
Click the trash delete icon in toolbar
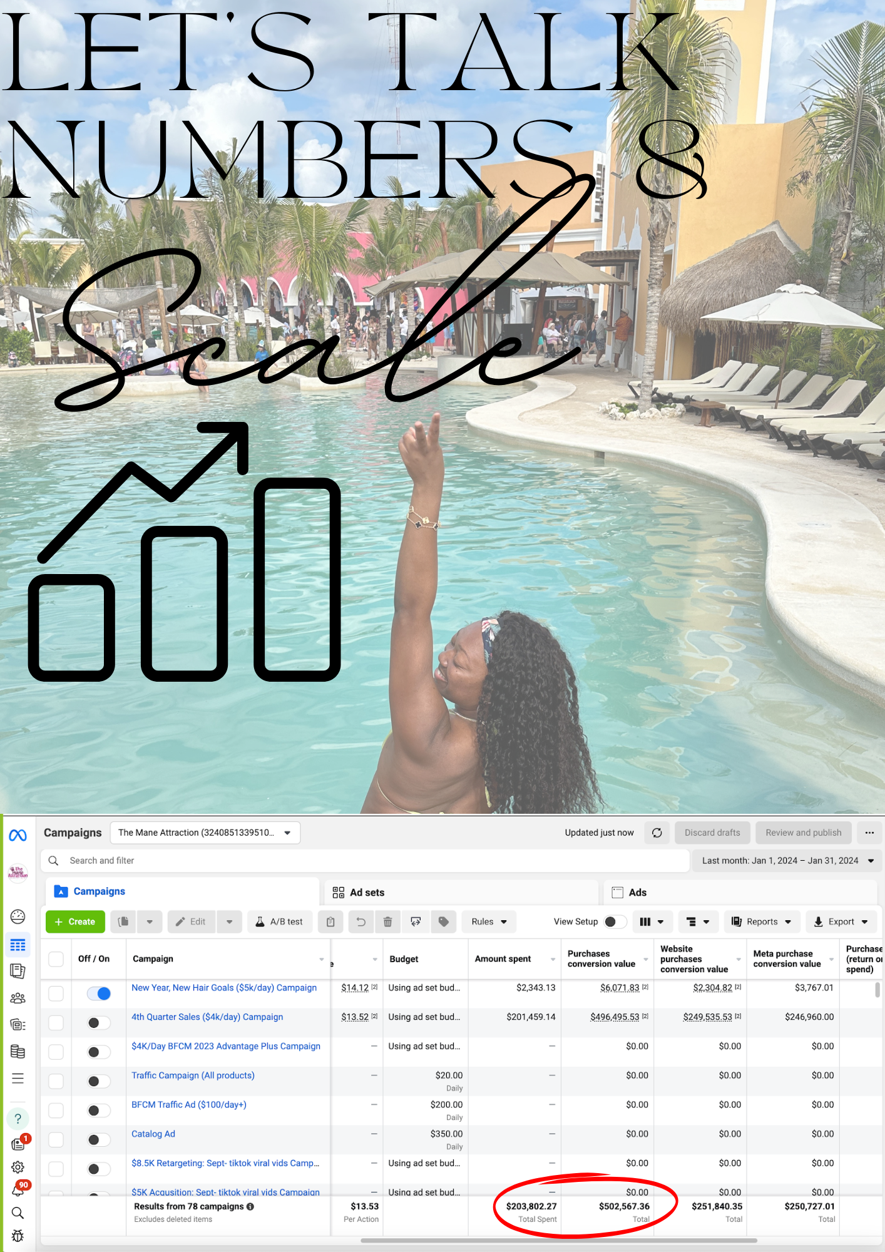point(387,921)
